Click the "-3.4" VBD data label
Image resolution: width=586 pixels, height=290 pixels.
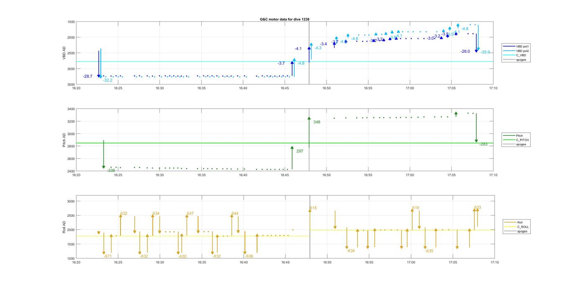coord(324,44)
